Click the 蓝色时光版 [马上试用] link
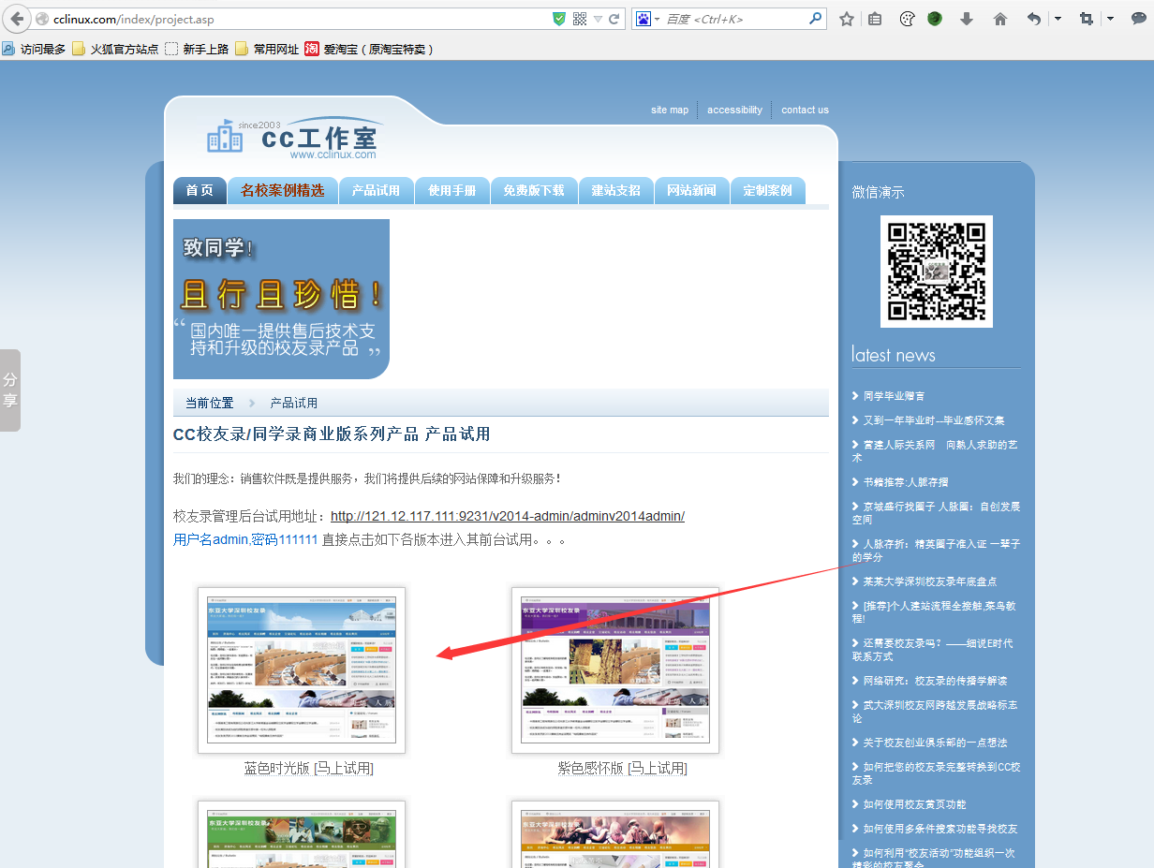Screen dimensions: 1154x868 pos(309,768)
